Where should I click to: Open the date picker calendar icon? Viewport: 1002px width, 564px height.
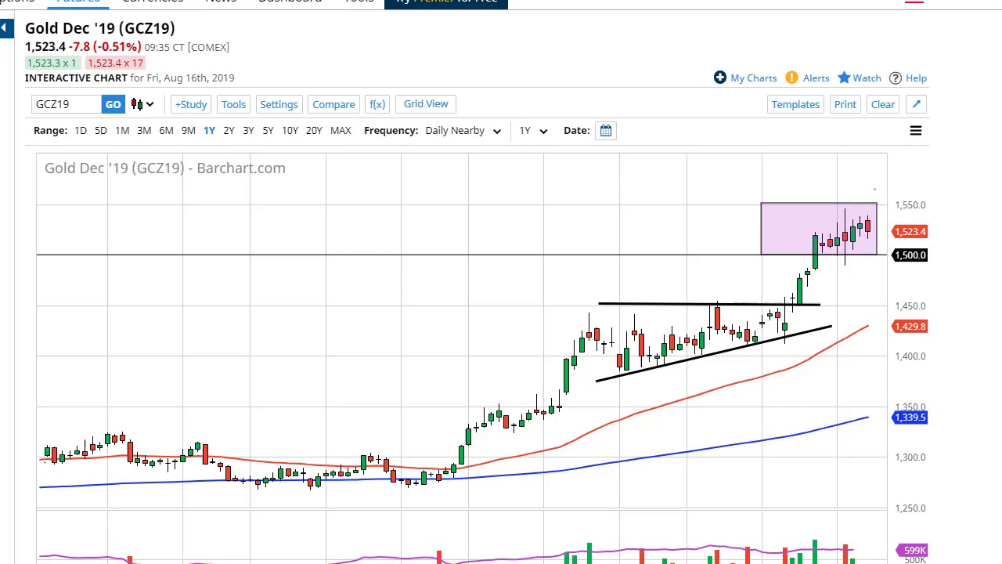pyautogui.click(x=606, y=131)
